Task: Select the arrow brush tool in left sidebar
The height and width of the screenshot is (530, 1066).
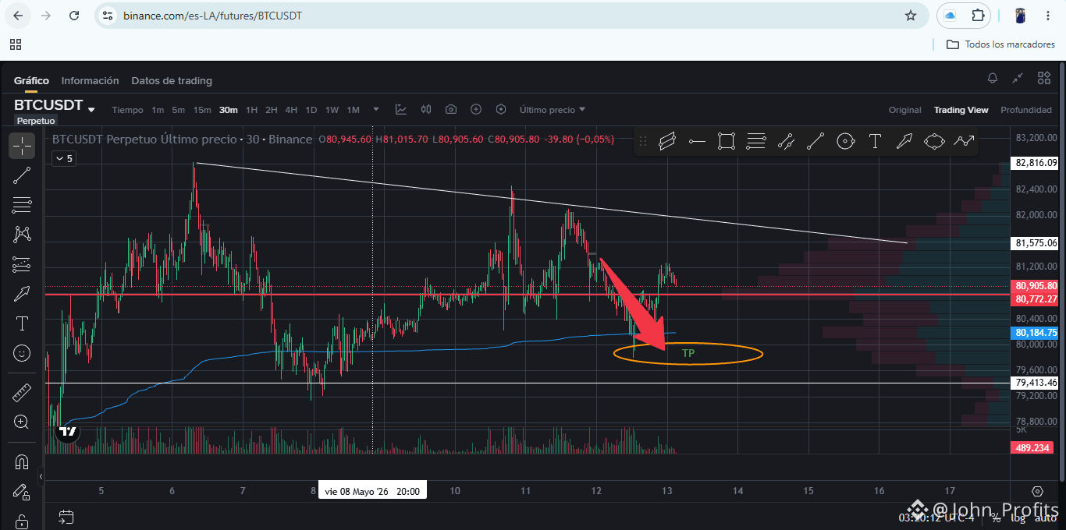Action: [x=22, y=294]
